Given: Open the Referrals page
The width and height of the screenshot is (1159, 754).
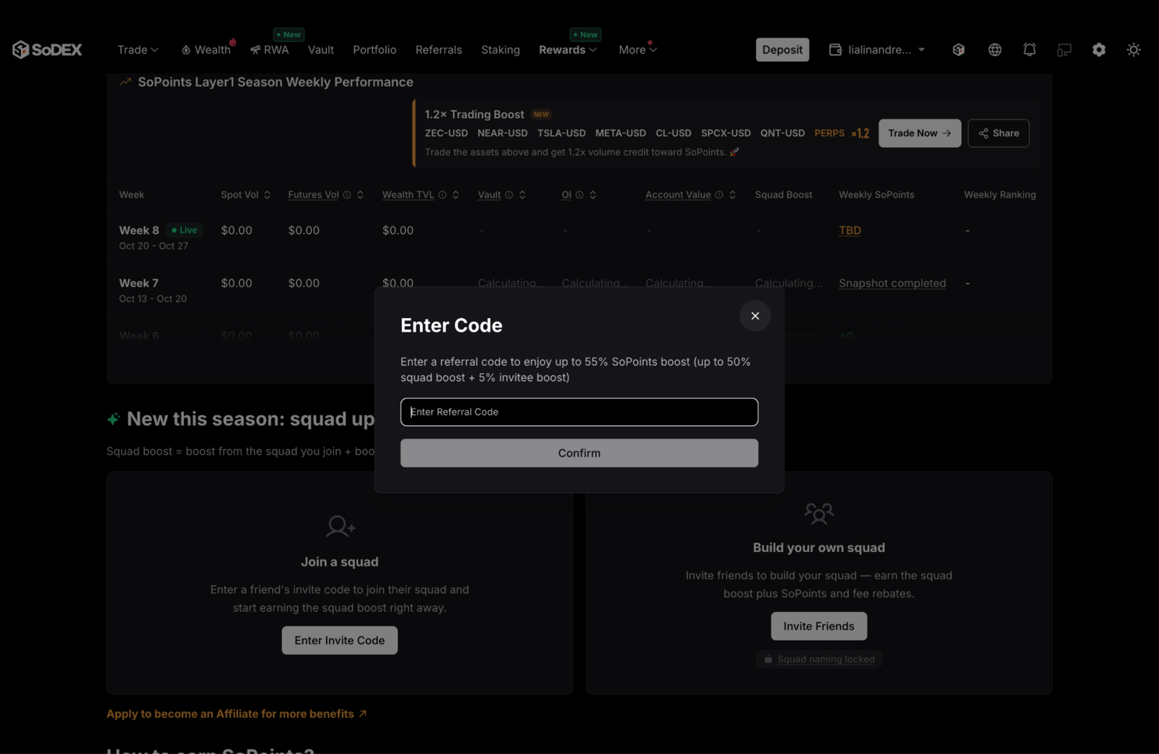Looking at the screenshot, I should point(438,49).
